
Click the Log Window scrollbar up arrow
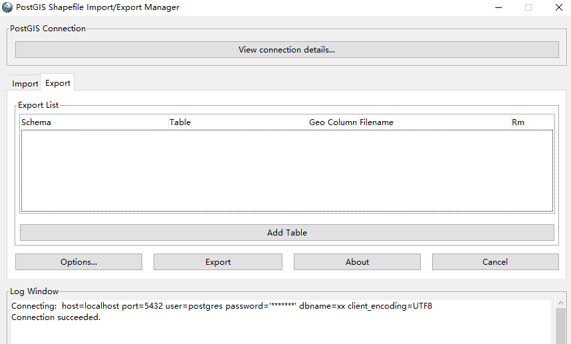561,303
